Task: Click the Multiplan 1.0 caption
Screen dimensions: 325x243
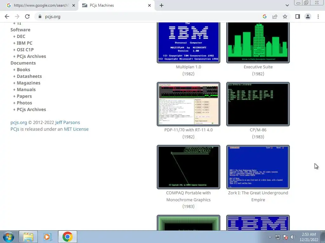Action: pos(189,67)
